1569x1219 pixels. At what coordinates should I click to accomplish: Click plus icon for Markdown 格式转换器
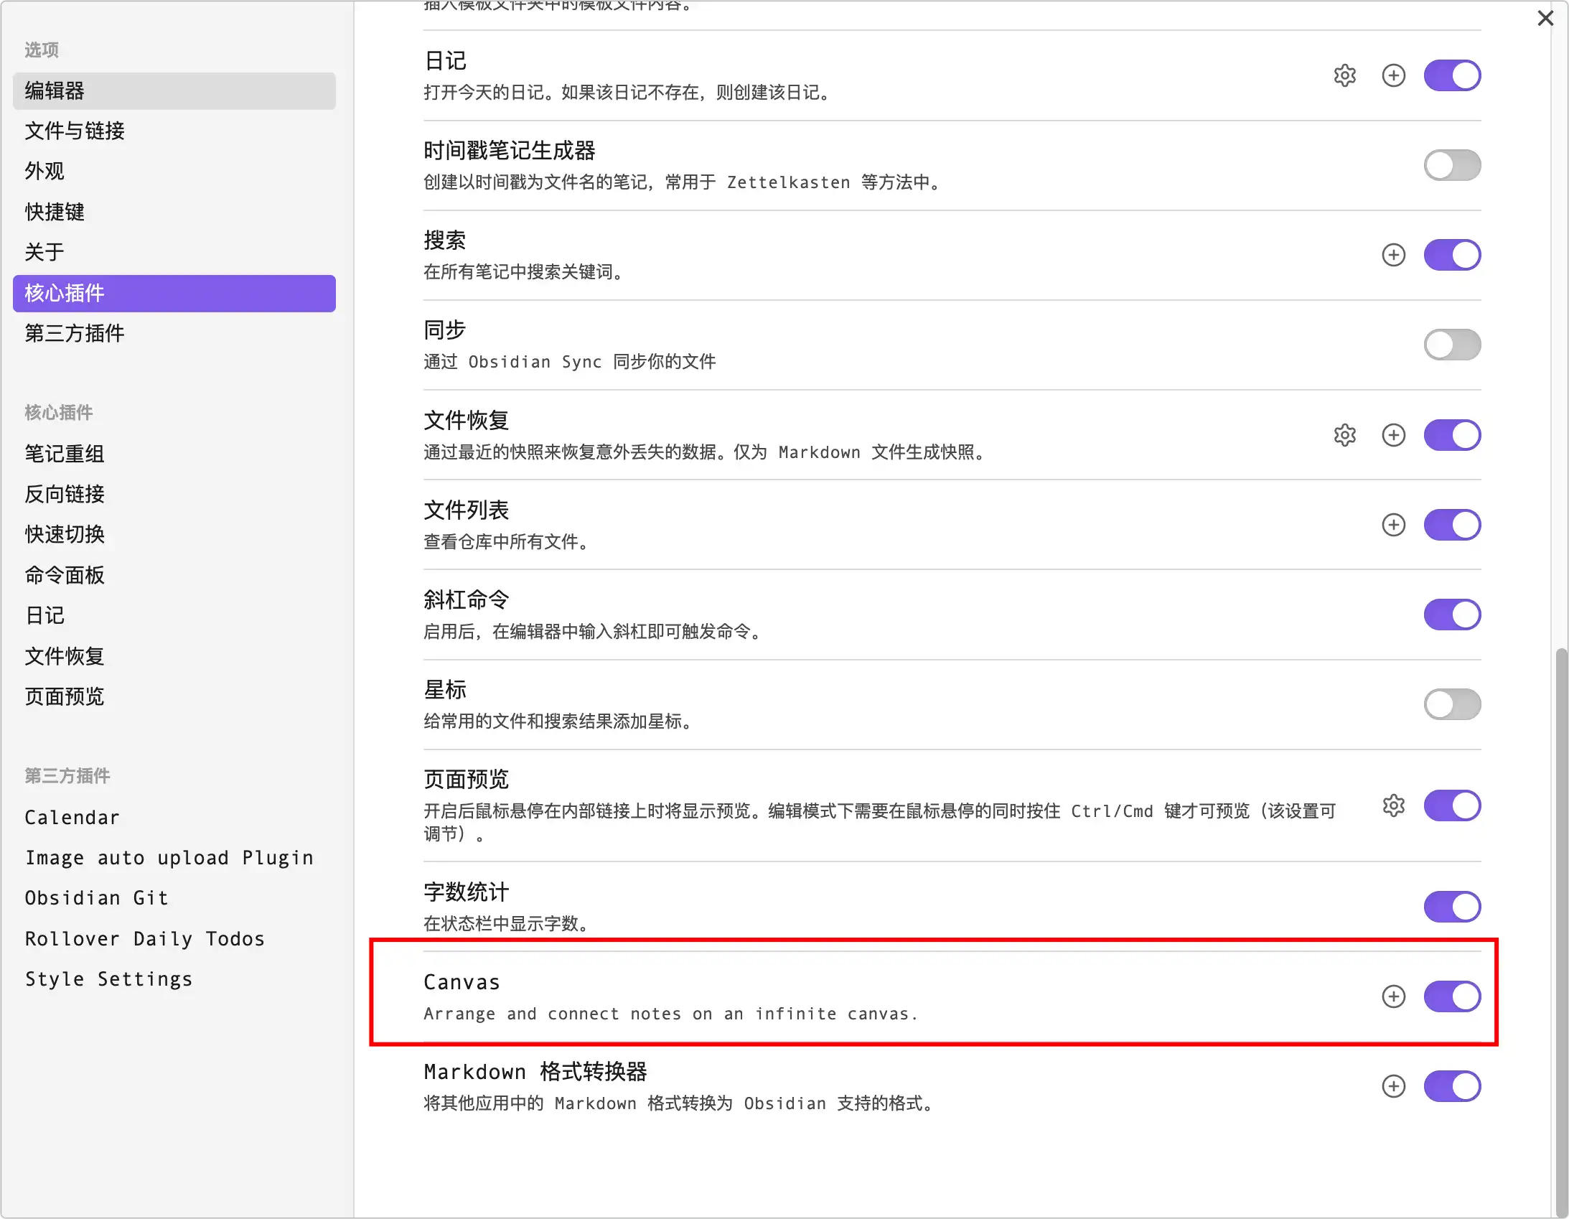[x=1393, y=1086]
